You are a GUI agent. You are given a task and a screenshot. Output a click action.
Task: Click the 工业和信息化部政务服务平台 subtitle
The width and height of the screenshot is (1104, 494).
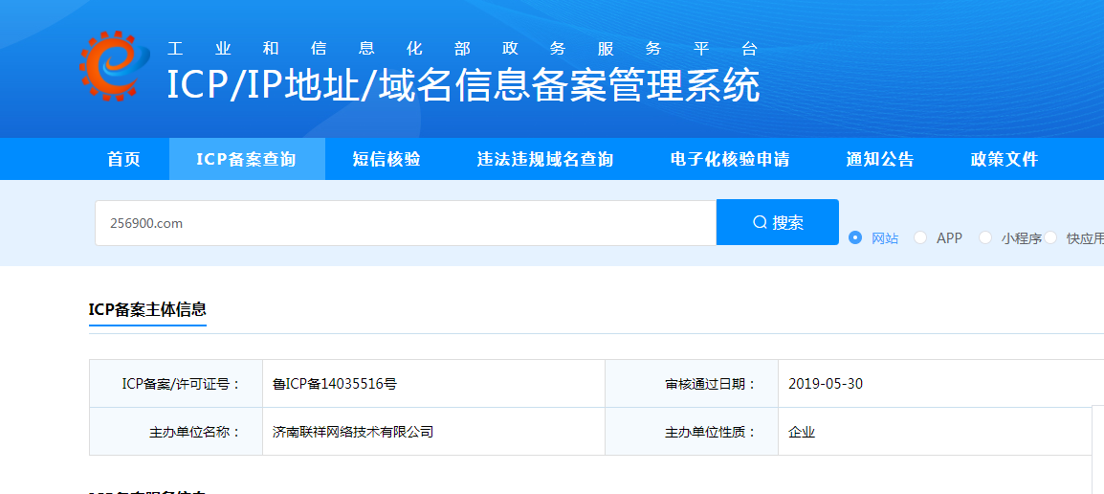coord(463,48)
